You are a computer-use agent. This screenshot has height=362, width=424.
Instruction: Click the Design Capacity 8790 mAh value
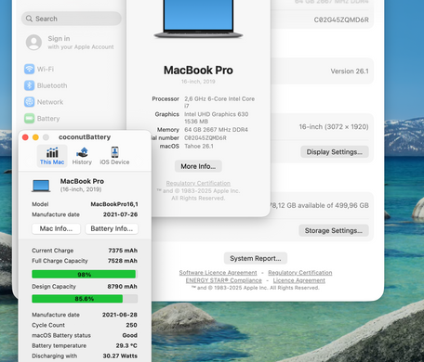(x=122, y=287)
